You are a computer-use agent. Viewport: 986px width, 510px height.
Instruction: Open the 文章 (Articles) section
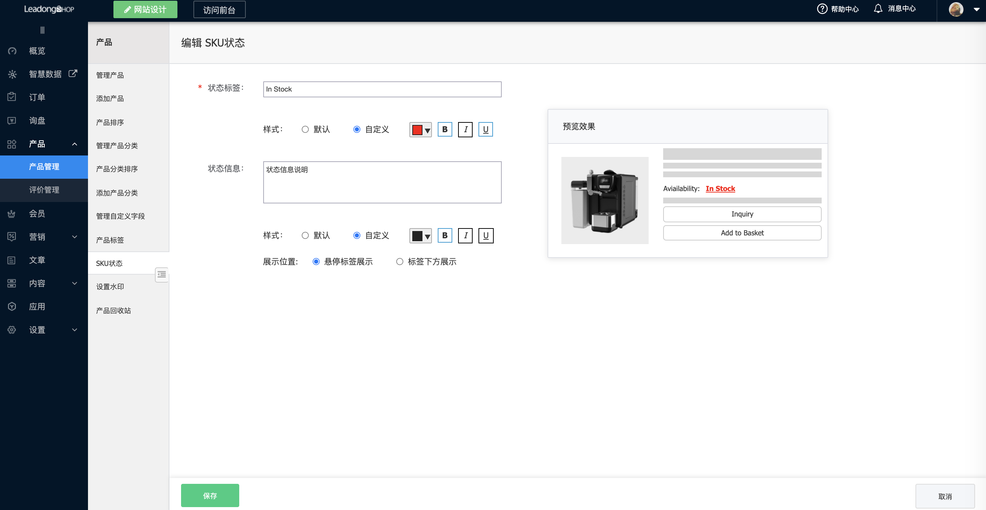[x=37, y=260]
